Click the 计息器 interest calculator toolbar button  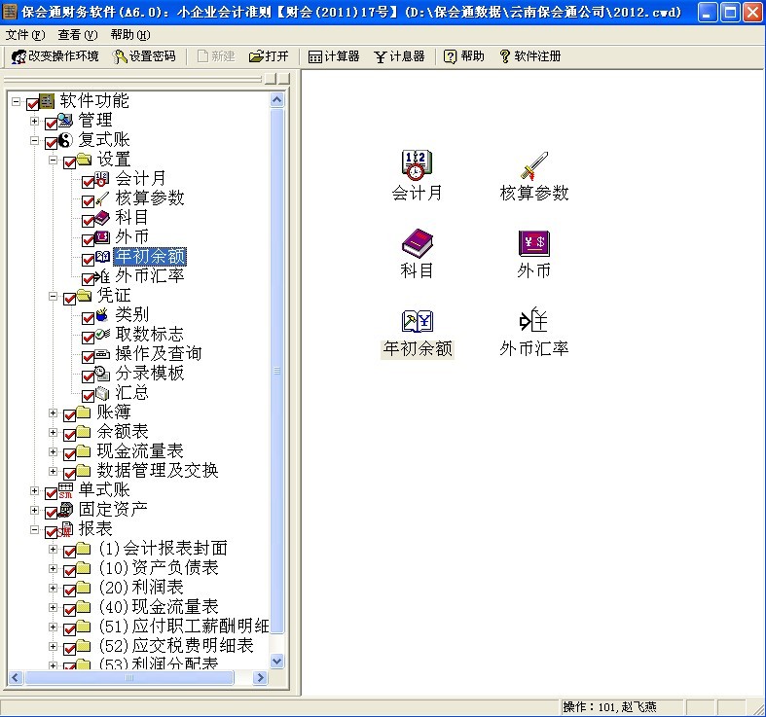point(399,56)
